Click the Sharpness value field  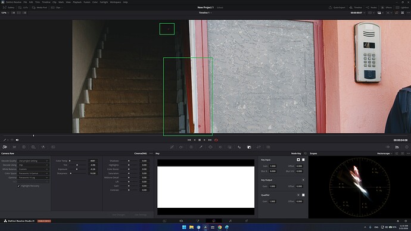point(93,173)
